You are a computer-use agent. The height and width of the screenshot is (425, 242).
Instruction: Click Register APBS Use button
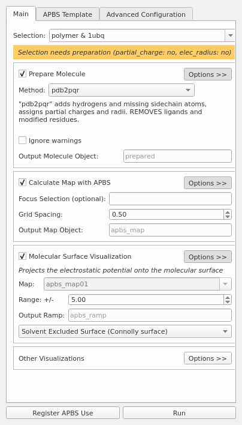click(x=63, y=413)
